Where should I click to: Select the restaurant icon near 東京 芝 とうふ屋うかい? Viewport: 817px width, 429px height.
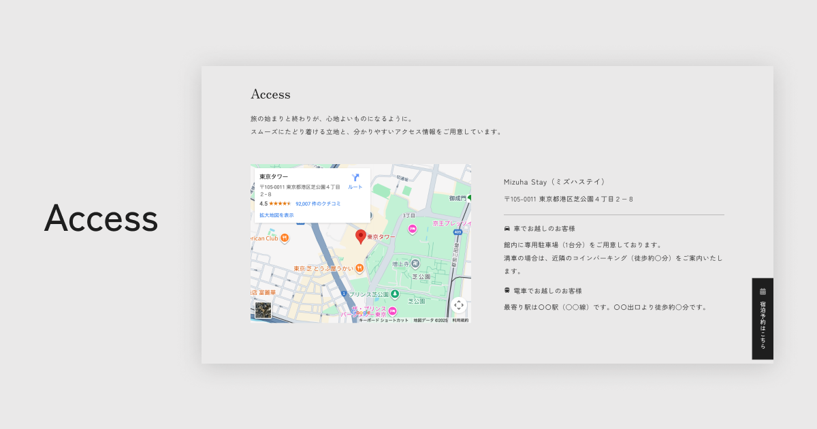coord(359,267)
